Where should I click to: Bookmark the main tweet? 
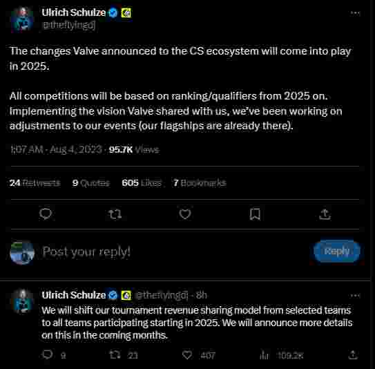point(255,214)
